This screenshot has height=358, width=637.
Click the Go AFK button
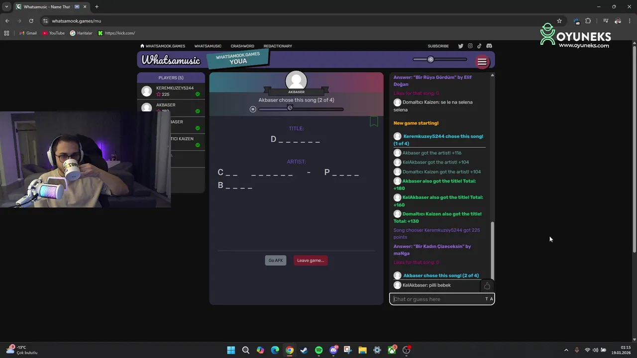(276, 261)
